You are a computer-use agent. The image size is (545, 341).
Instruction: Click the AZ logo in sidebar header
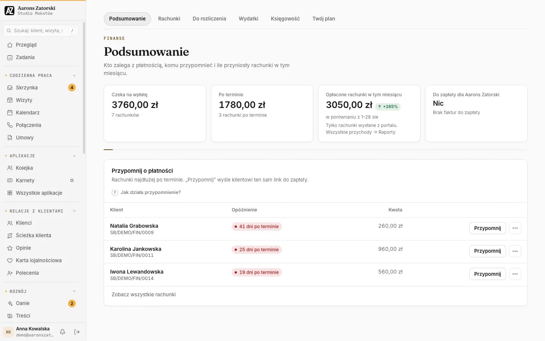pyautogui.click(x=9, y=11)
